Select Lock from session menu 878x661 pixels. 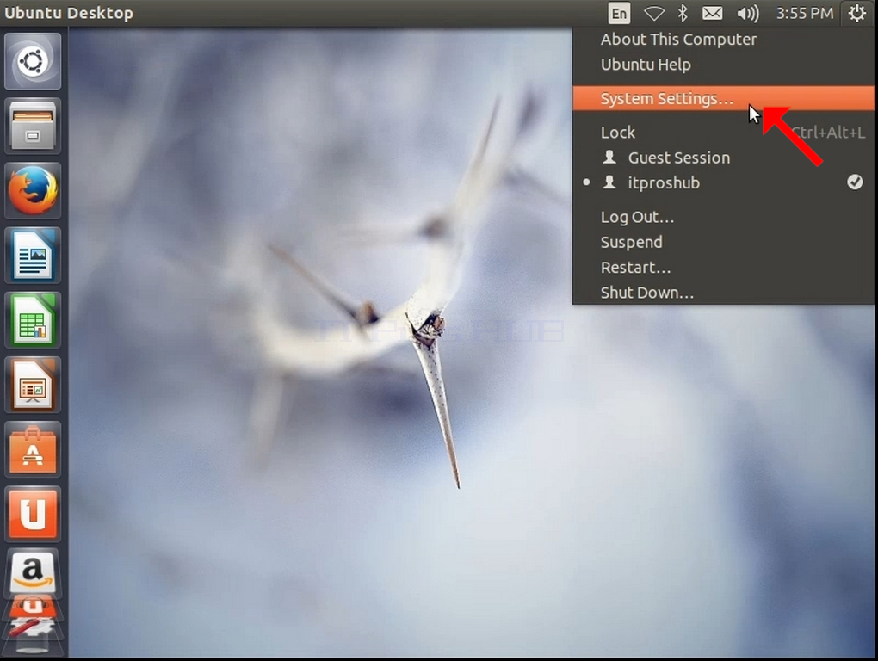click(x=723, y=132)
